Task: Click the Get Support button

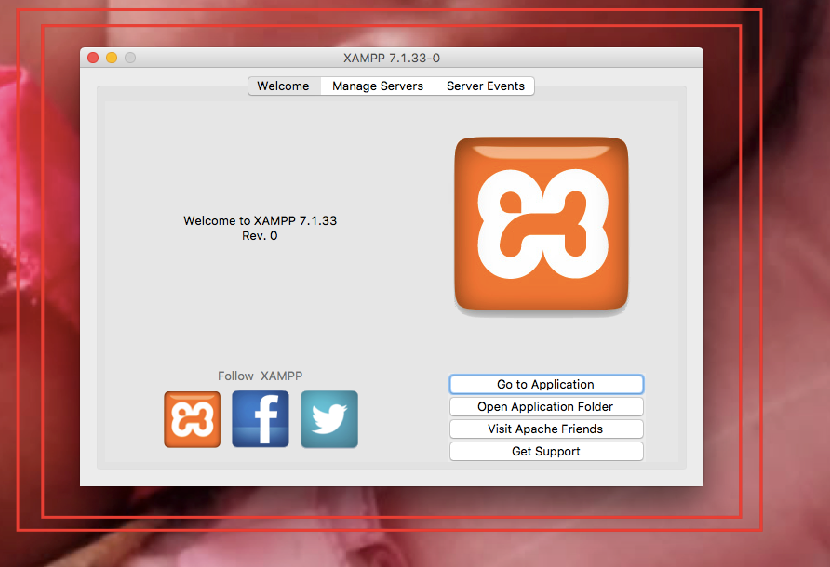Action: click(546, 451)
